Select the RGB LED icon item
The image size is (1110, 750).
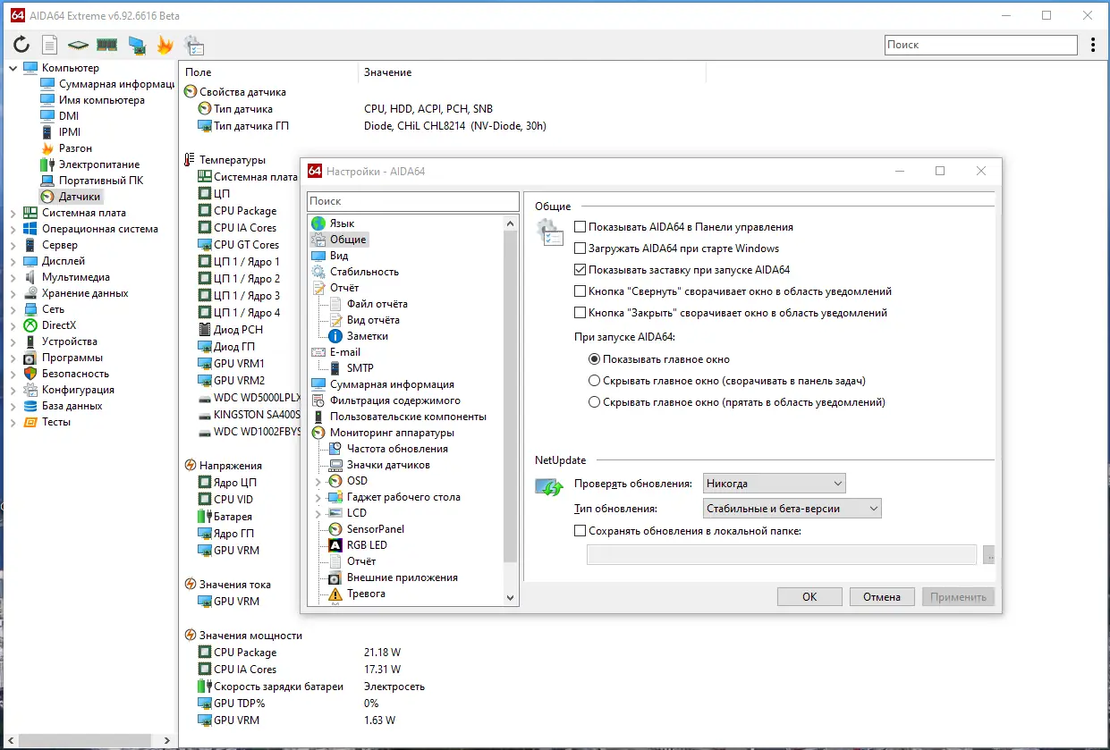[336, 545]
